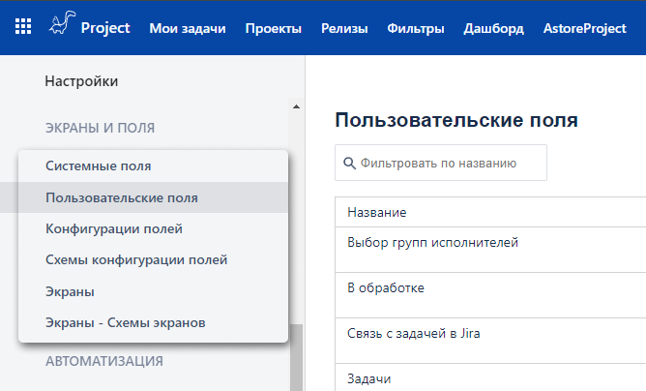Click the Фильтровать по названию input field

coord(441,163)
